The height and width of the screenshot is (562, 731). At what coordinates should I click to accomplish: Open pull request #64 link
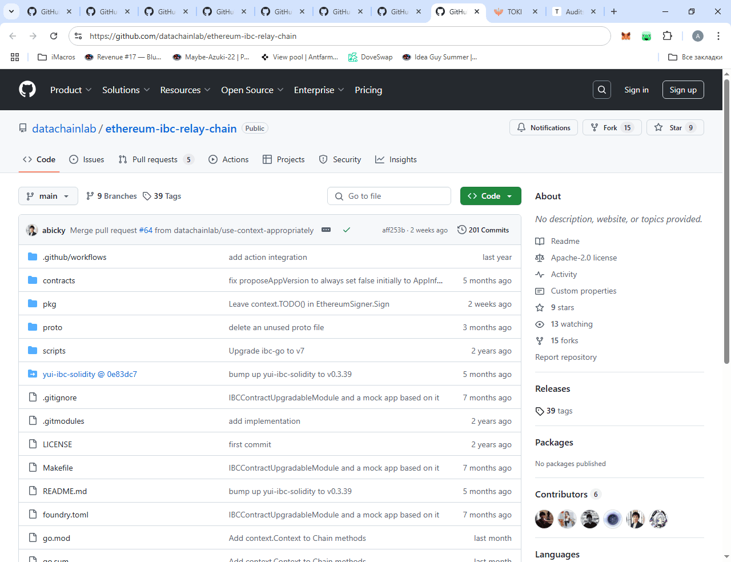(x=146, y=230)
